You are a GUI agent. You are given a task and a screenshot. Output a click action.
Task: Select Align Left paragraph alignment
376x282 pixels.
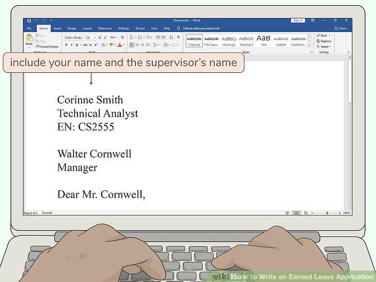click(x=131, y=45)
